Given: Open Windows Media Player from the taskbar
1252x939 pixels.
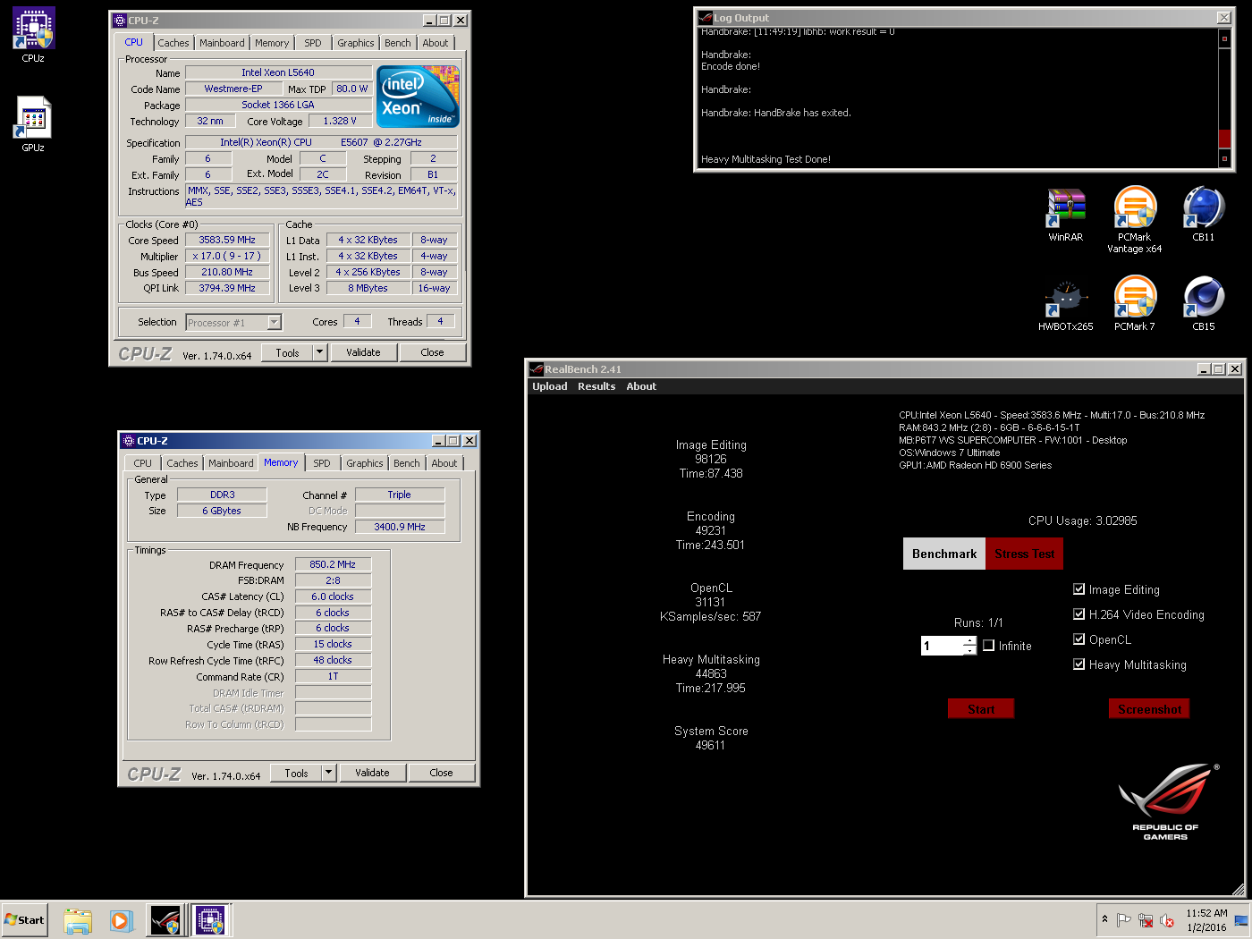Looking at the screenshot, I should 122,920.
